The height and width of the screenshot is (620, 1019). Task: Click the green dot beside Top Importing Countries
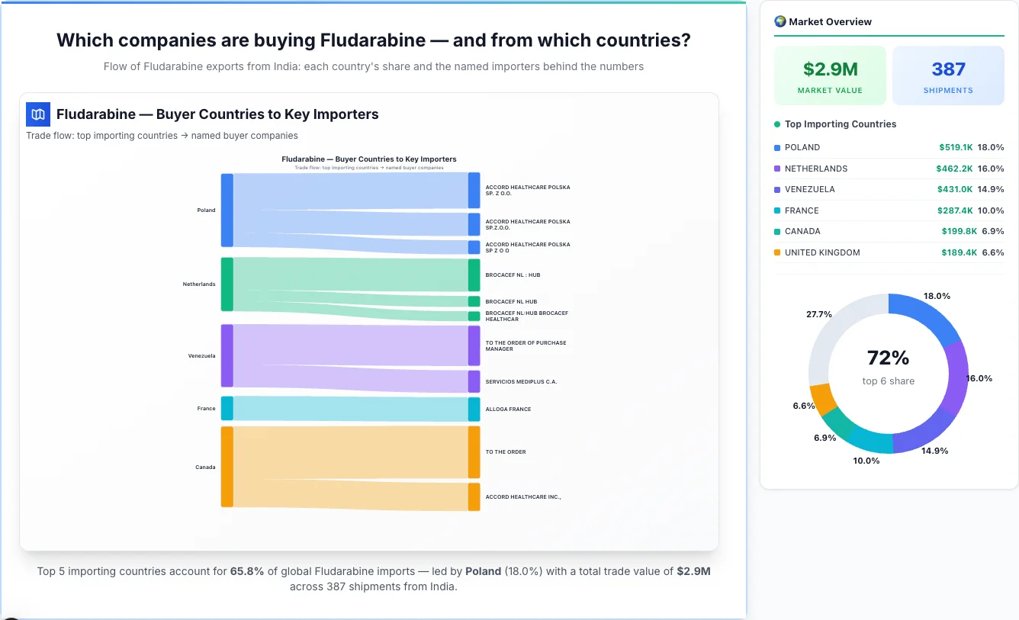pyautogui.click(x=779, y=124)
